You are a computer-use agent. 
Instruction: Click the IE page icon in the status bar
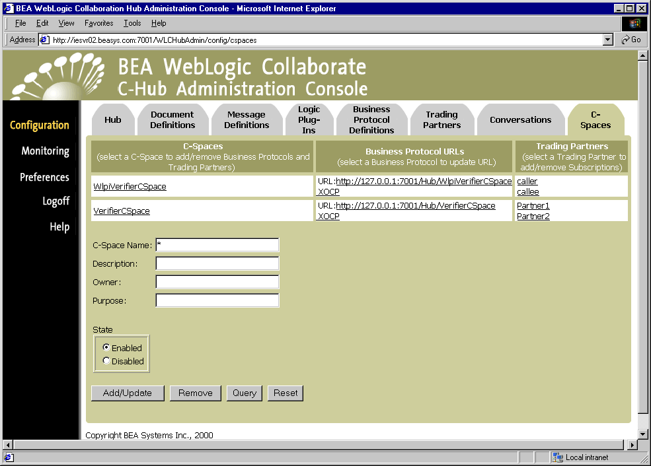tap(9, 457)
